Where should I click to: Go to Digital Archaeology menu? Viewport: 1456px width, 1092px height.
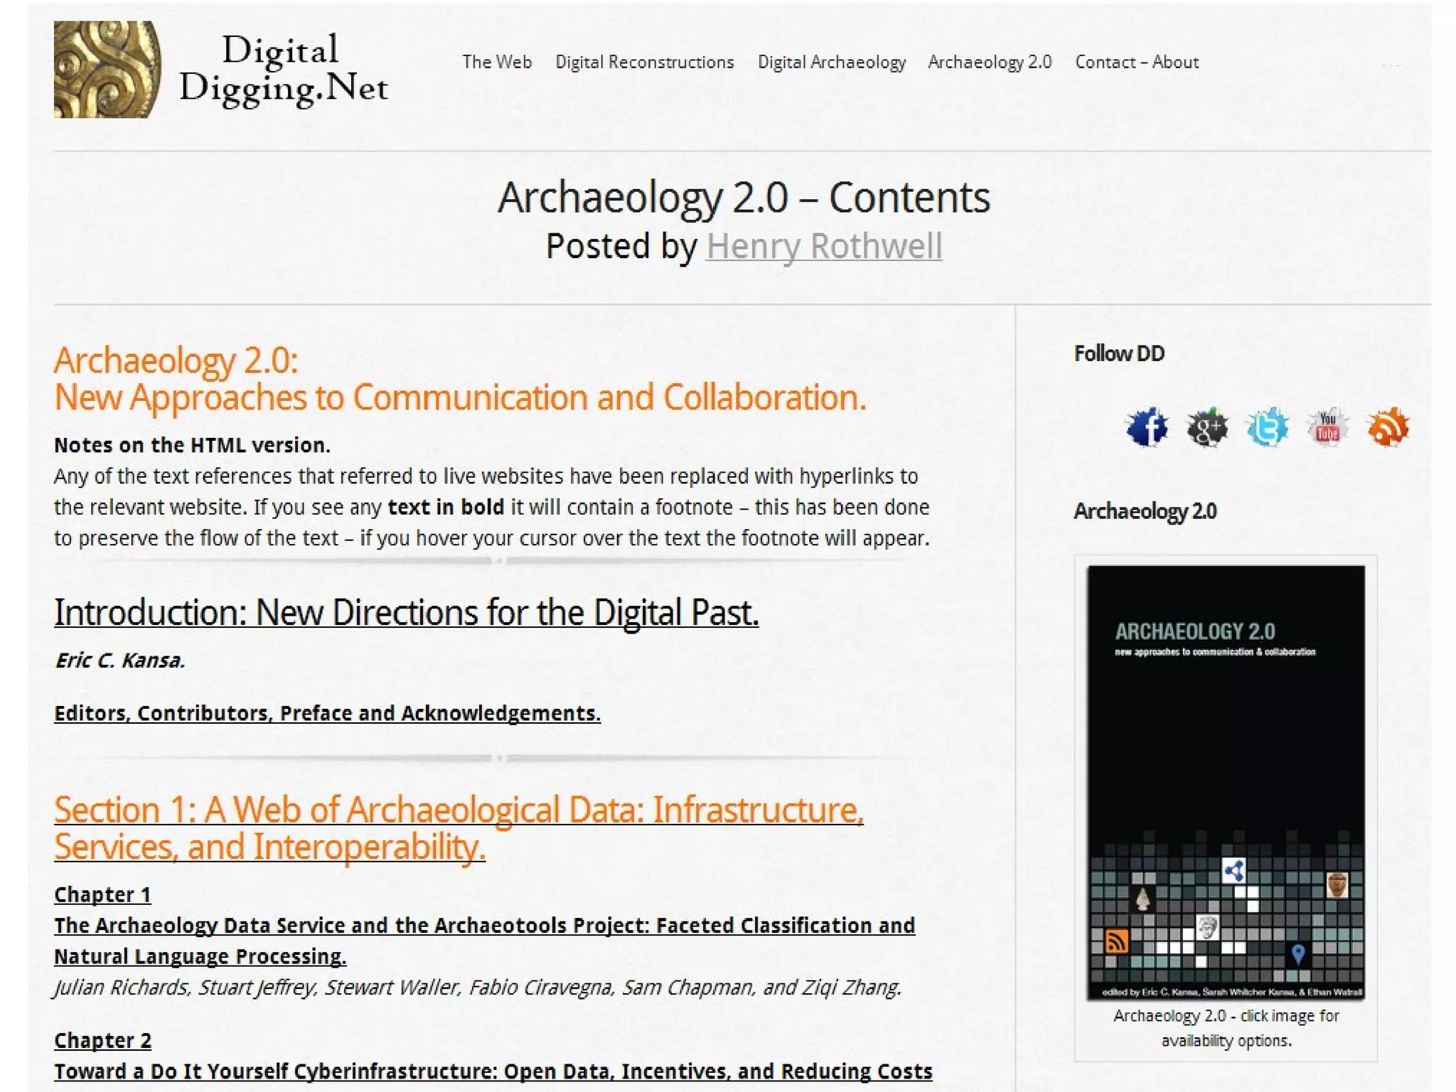[831, 63]
